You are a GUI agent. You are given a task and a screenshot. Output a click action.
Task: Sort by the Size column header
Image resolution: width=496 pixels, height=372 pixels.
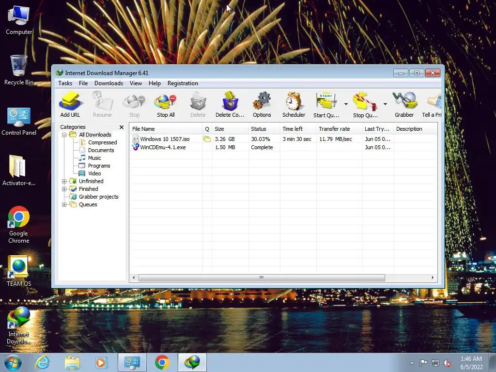230,129
